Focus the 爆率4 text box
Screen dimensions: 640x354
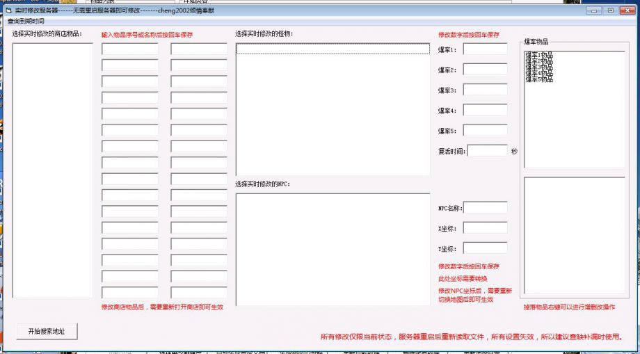485,110
